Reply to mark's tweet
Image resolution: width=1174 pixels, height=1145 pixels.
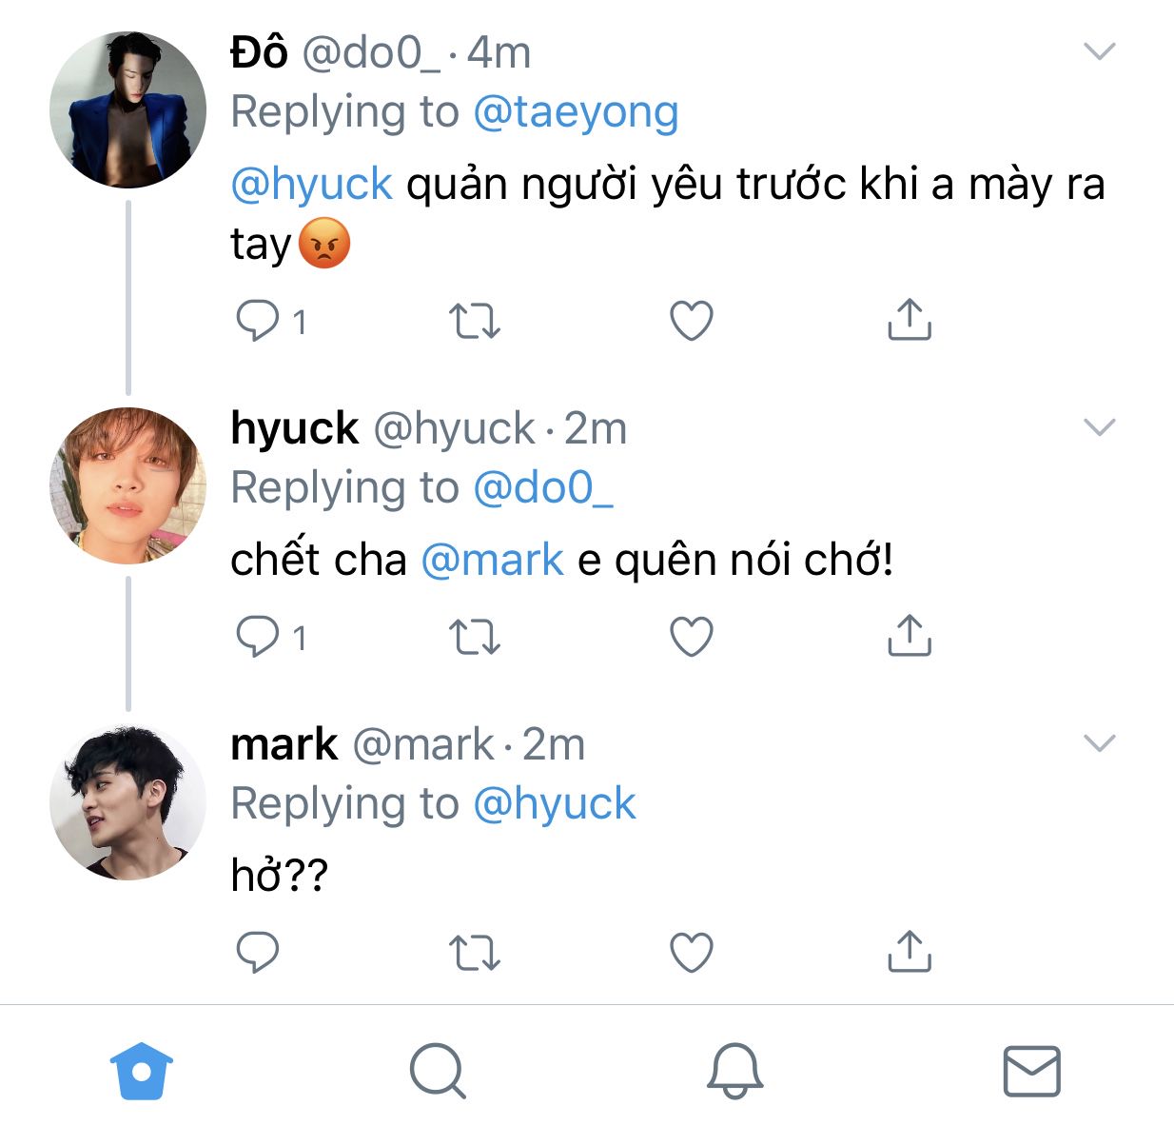[256, 952]
